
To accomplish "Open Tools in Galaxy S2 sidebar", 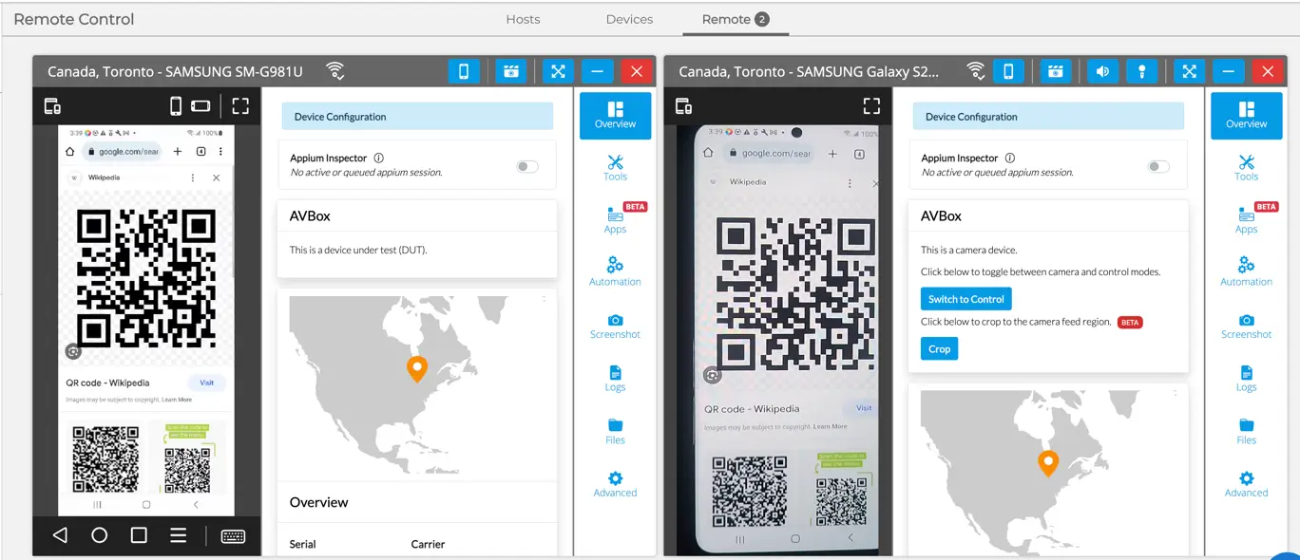I will coord(1247,168).
